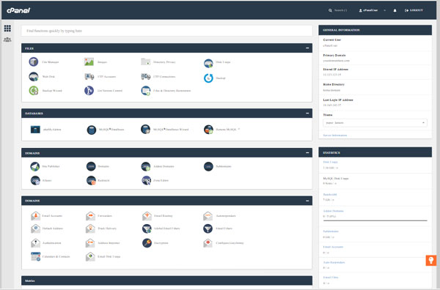
Task: Click the orange lightbulb help button
Action: 431,260
